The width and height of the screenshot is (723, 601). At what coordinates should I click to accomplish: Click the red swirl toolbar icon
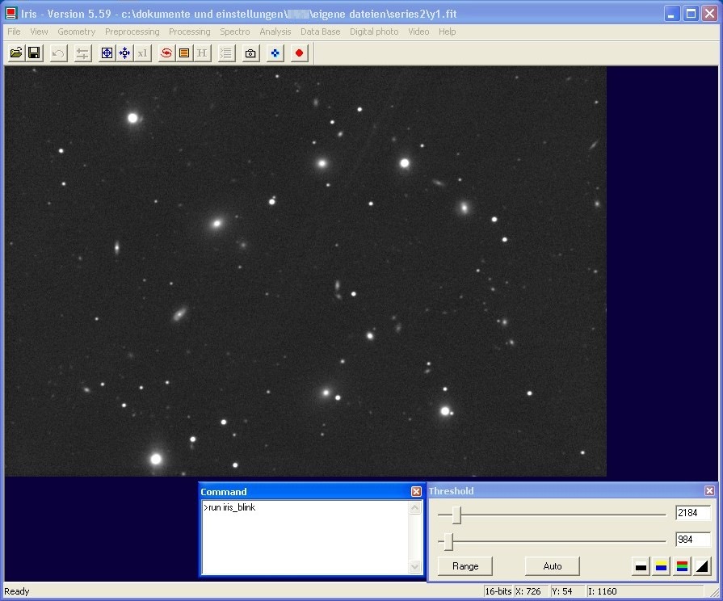[x=166, y=53]
